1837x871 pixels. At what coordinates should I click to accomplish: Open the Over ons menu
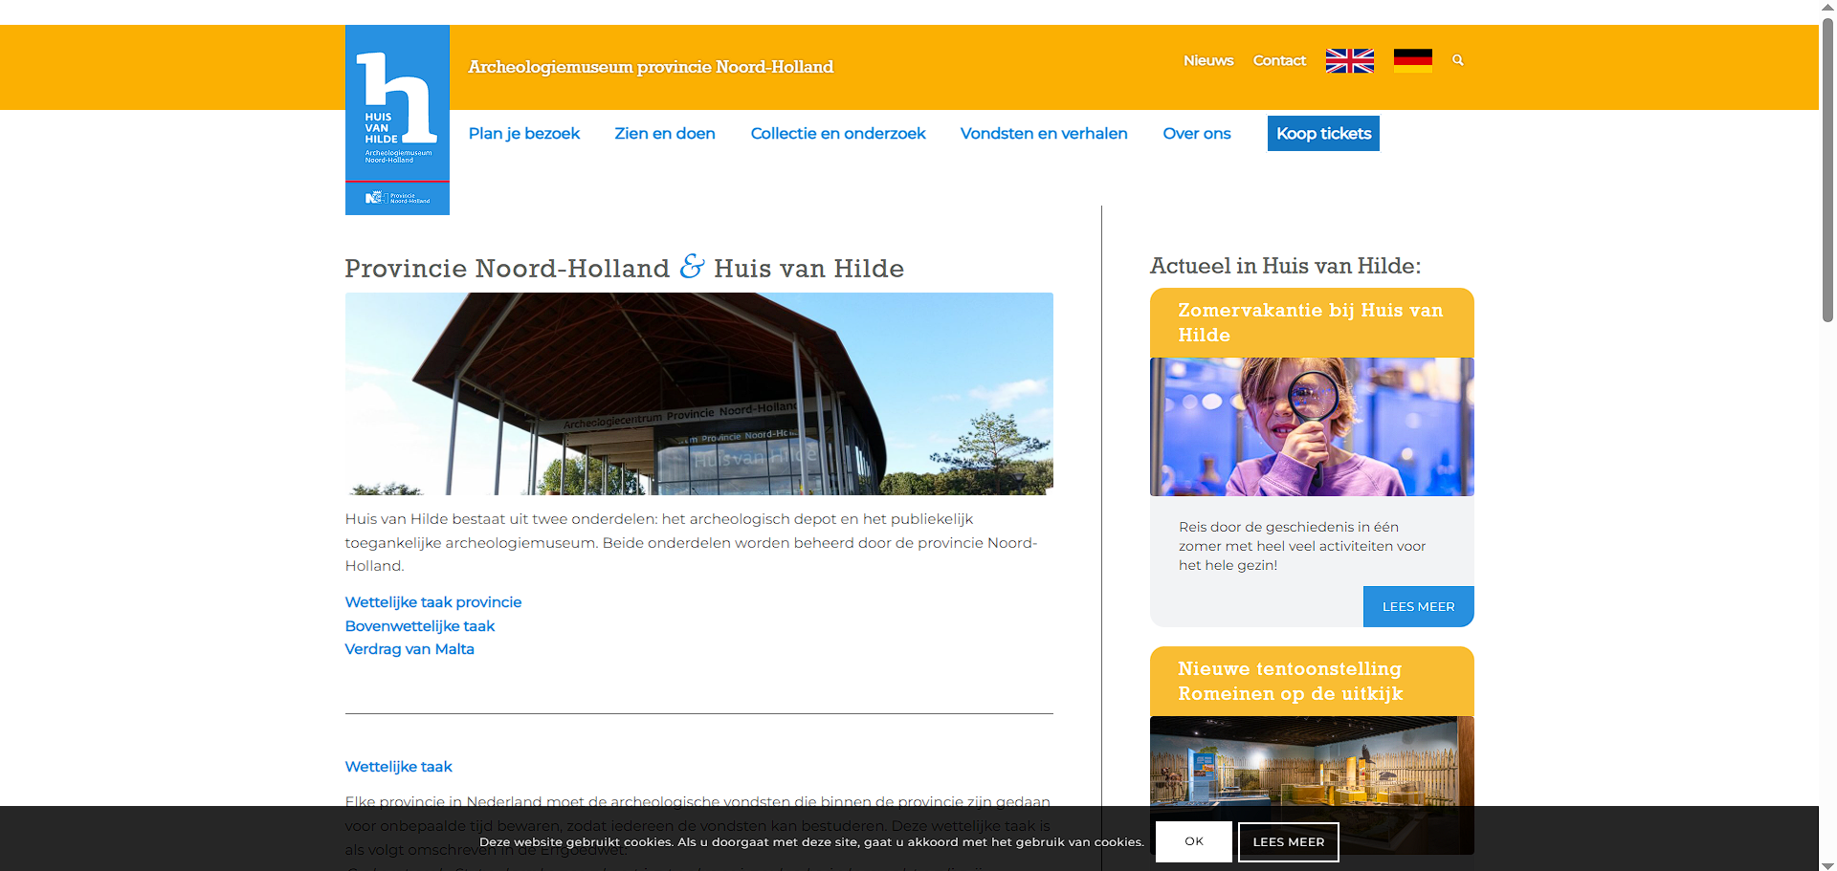pyautogui.click(x=1196, y=134)
